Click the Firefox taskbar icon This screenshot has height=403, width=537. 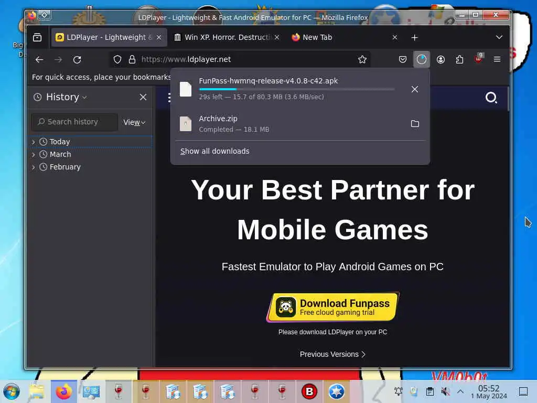tap(63, 391)
